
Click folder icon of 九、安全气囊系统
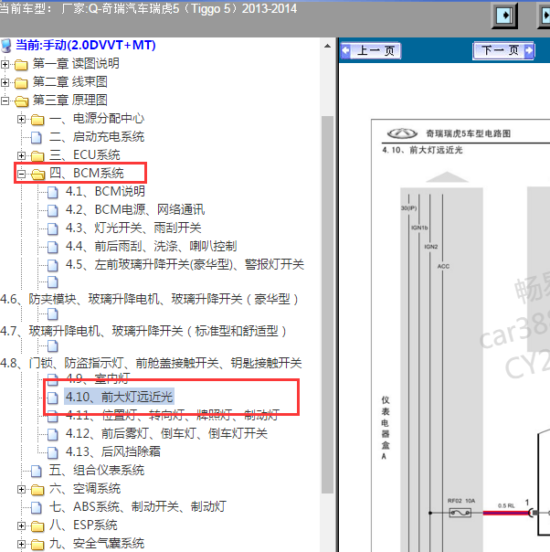click(x=37, y=545)
